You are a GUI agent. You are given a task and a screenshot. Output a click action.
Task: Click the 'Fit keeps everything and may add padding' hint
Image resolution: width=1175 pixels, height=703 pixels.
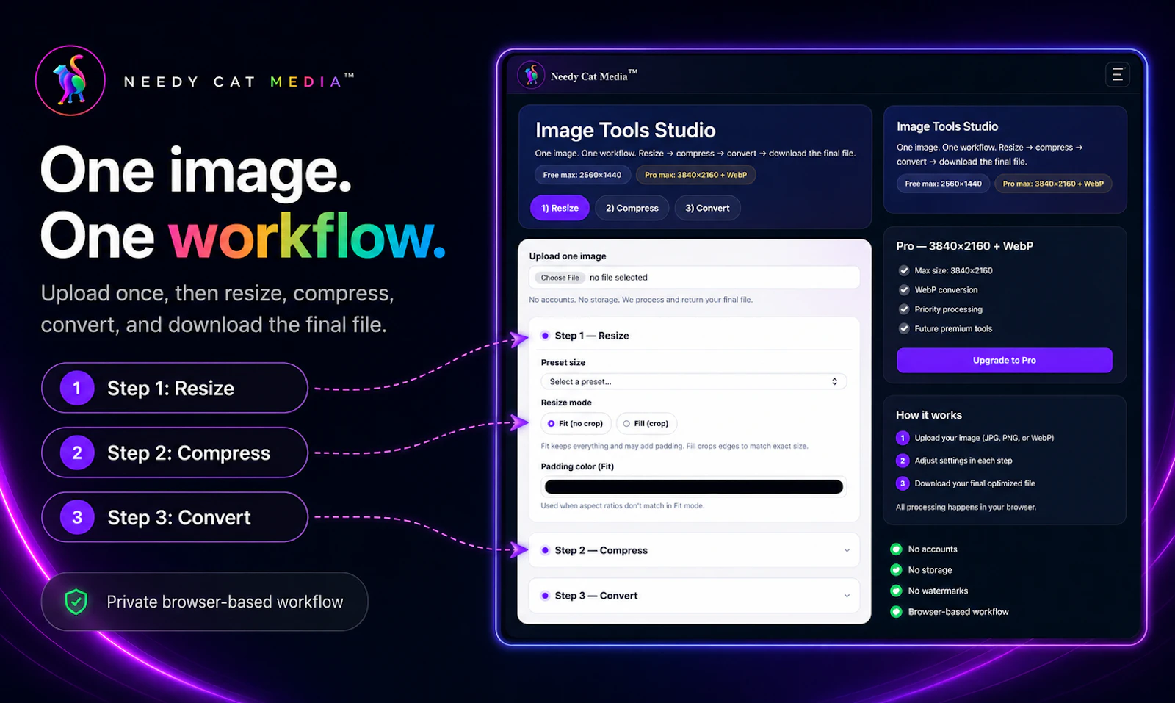click(x=674, y=446)
